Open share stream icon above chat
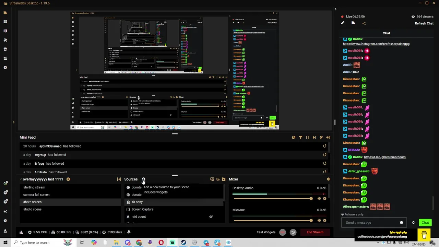Viewport: 439px width, 247px height. [364, 23]
